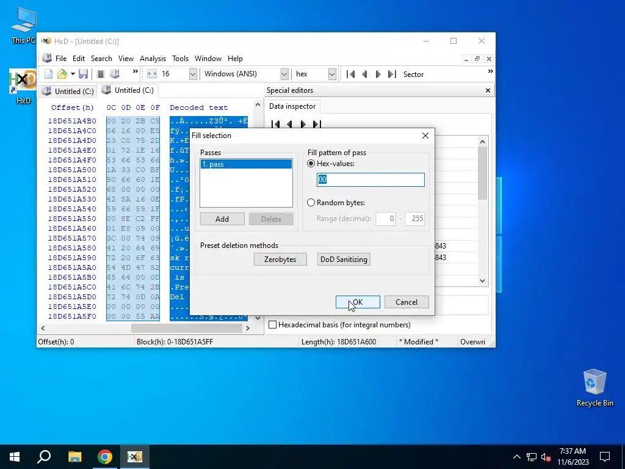This screenshot has height=469, width=625.
Task: Click the Data inspector vertical scrollbar thumb
Action: (482, 173)
